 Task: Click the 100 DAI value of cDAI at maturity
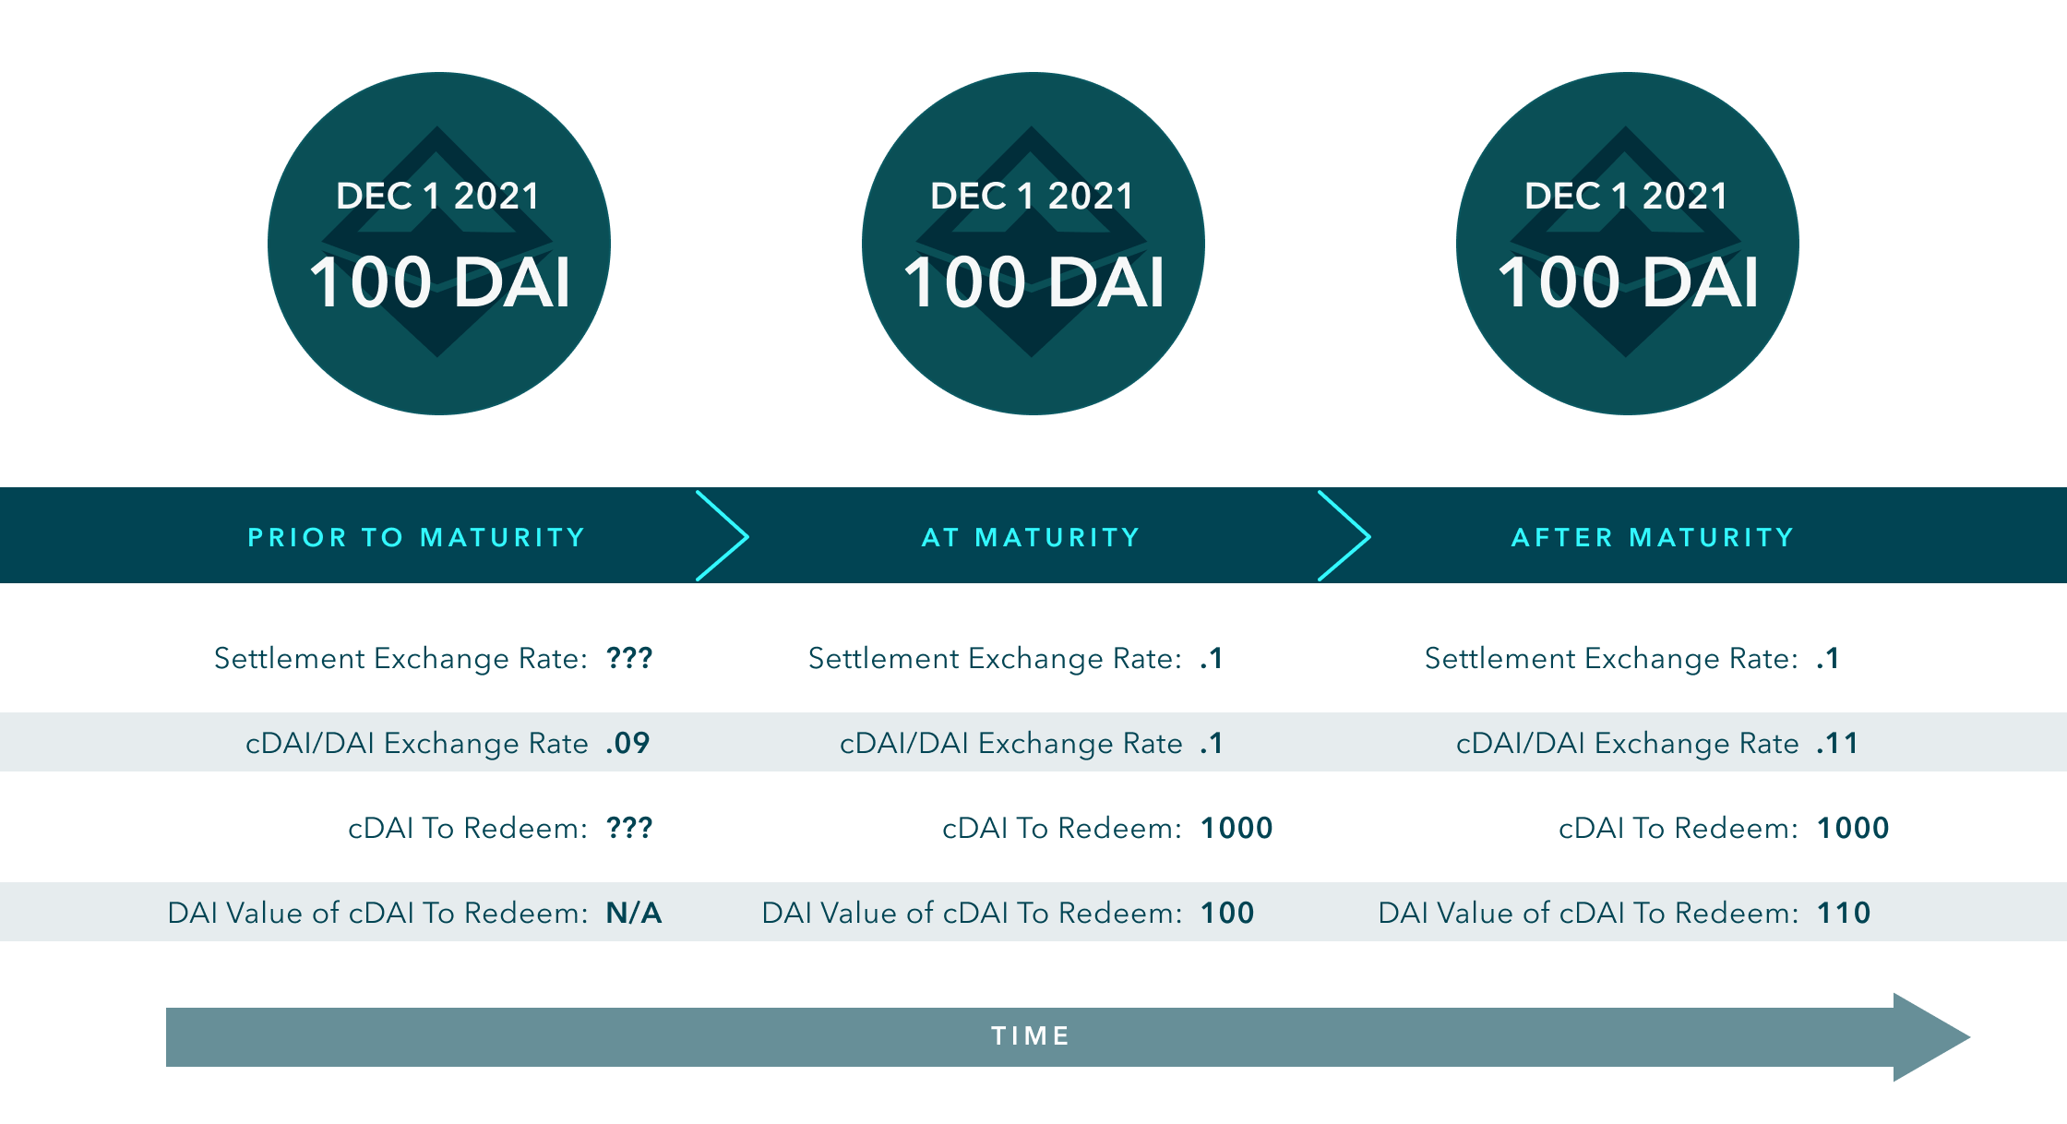(1227, 913)
